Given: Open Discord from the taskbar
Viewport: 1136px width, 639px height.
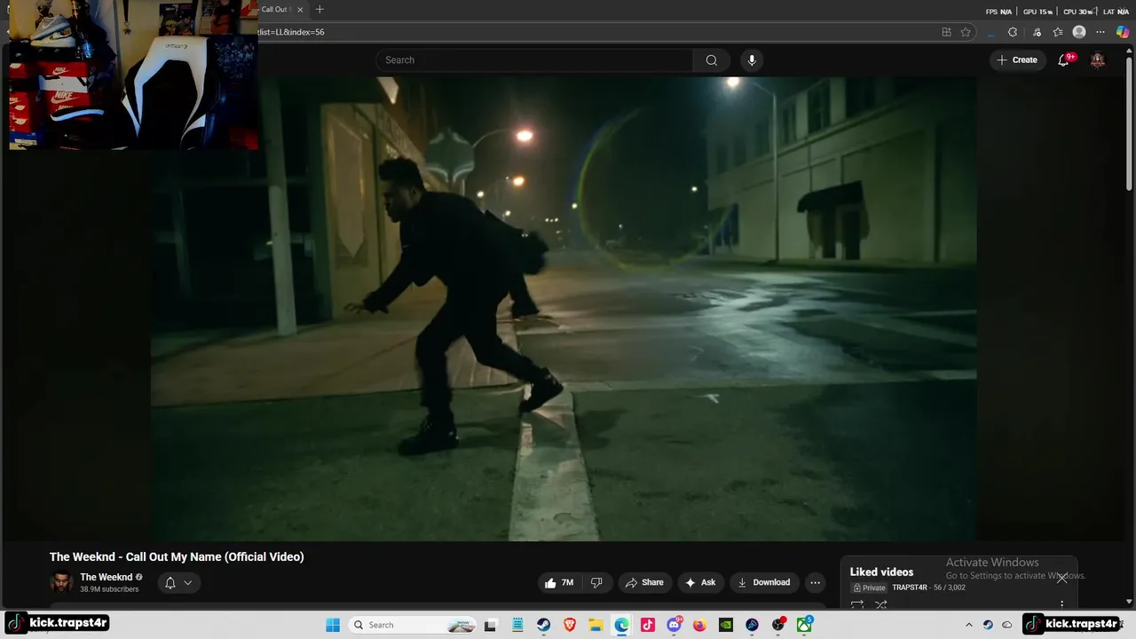Looking at the screenshot, I should pyautogui.click(x=674, y=625).
